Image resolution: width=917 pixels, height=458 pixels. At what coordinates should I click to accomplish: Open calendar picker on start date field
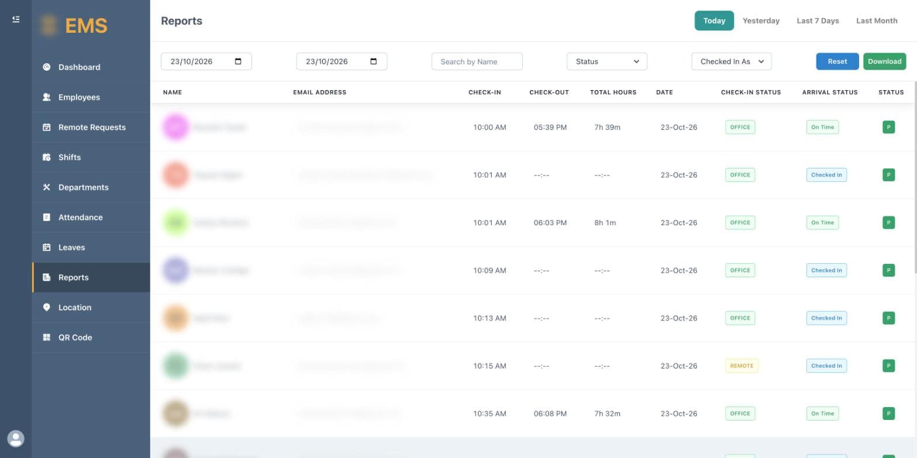[x=238, y=61]
